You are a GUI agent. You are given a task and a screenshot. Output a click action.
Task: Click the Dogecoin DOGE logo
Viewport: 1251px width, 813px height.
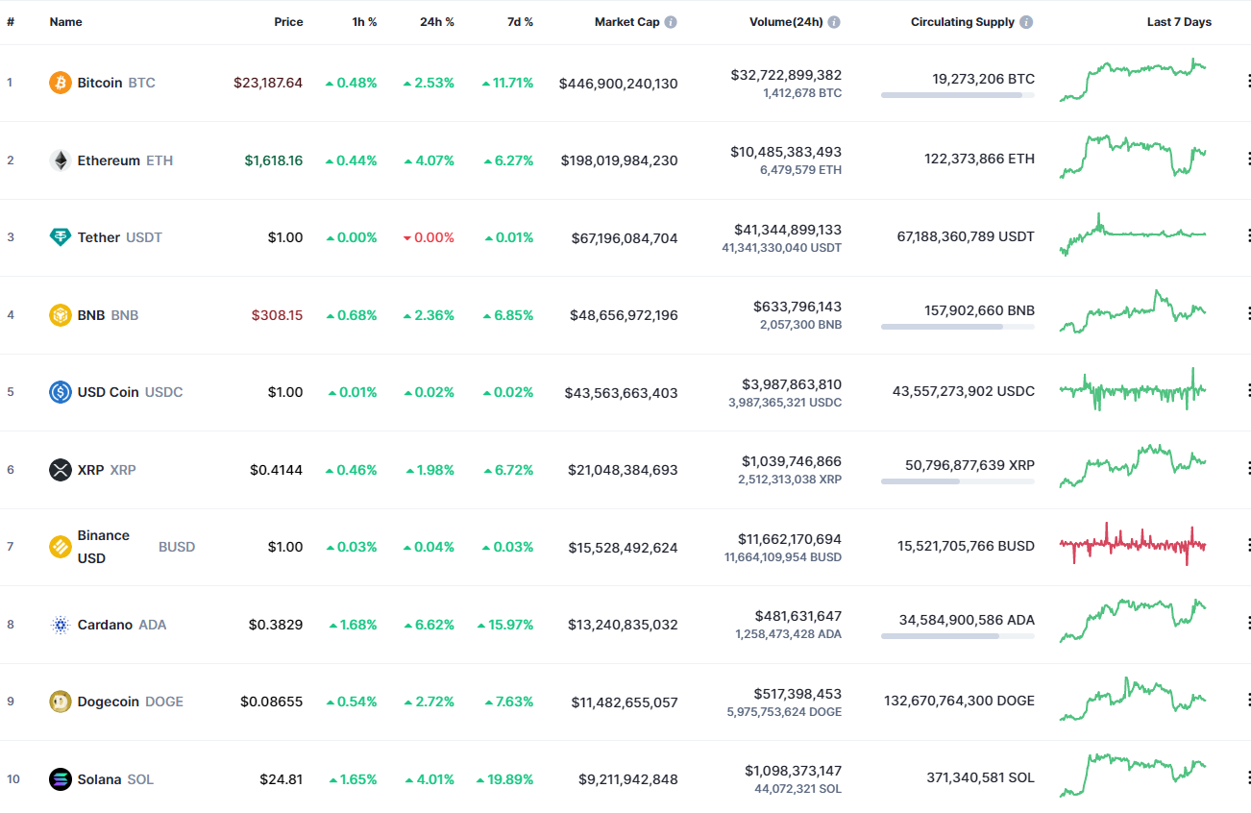[x=60, y=701]
